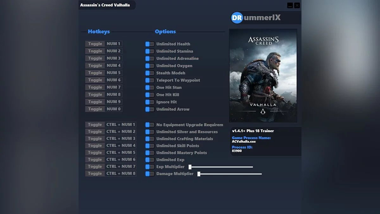
Task: Enable the Unlimited Health switch
Action: tap(149, 44)
